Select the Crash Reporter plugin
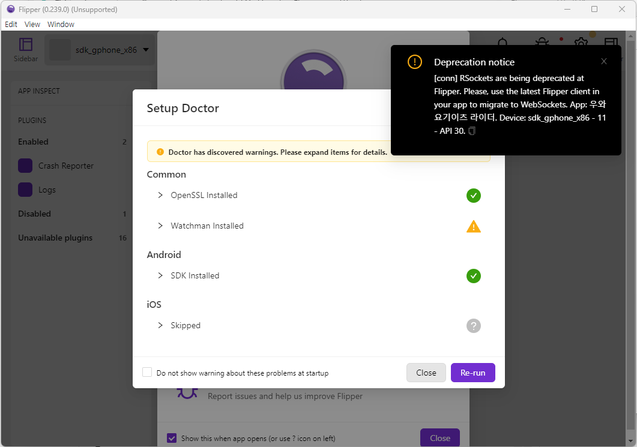The width and height of the screenshot is (637, 447). coord(66,166)
